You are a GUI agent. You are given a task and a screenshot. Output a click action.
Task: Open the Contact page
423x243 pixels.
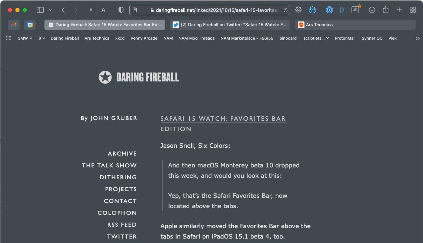point(120,201)
